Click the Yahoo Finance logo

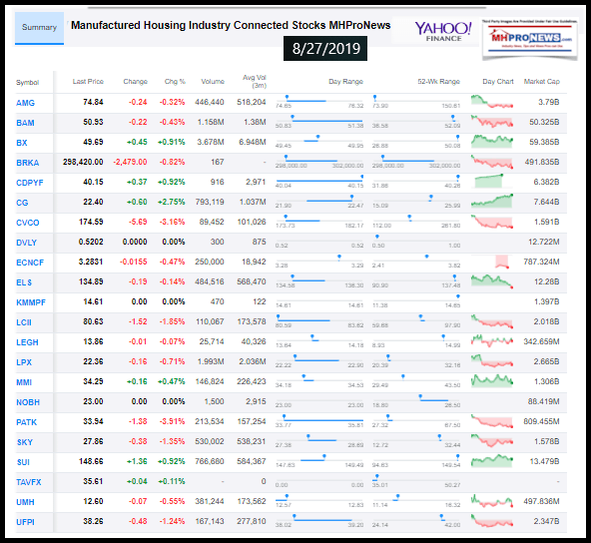[x=443, y=32]
